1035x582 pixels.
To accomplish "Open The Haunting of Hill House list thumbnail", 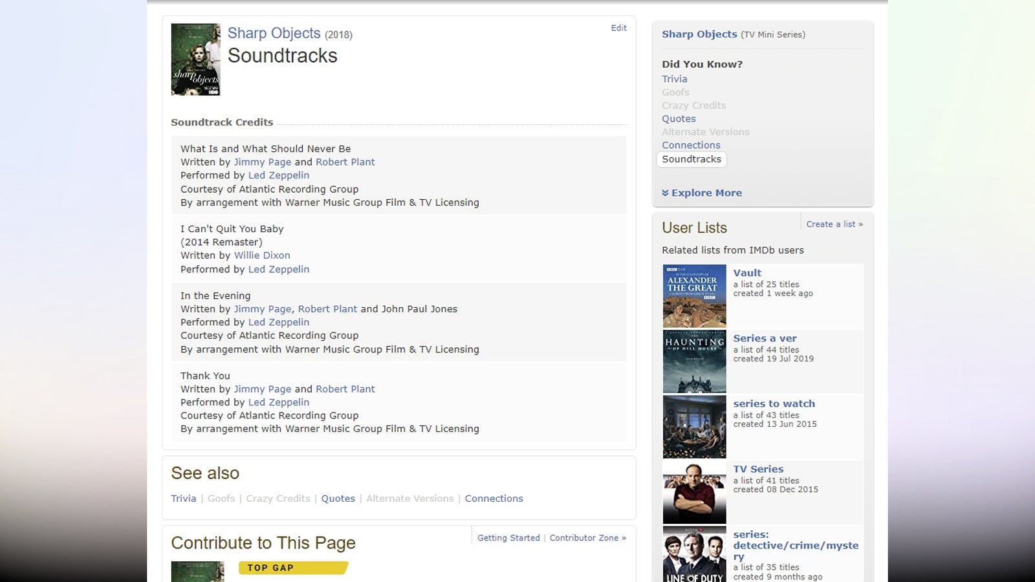I will point(694,361).
